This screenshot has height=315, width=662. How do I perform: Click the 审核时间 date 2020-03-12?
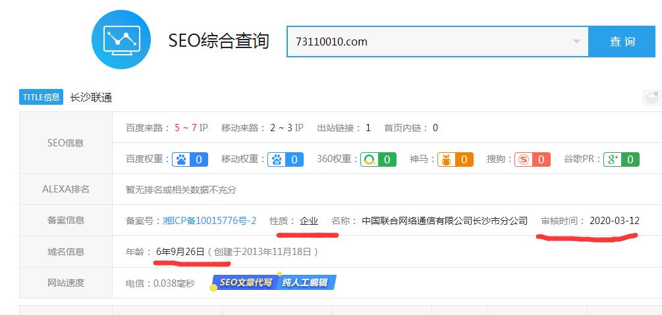(x=615, y=220)
